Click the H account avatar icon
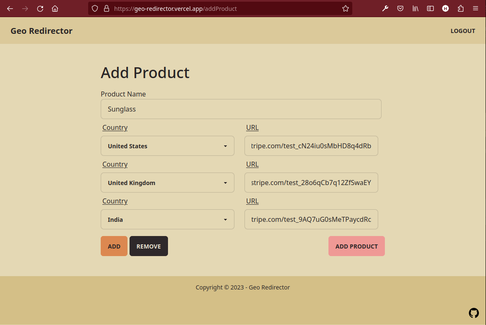The width and height of the screenshot is (486, 325). (445, 8)
